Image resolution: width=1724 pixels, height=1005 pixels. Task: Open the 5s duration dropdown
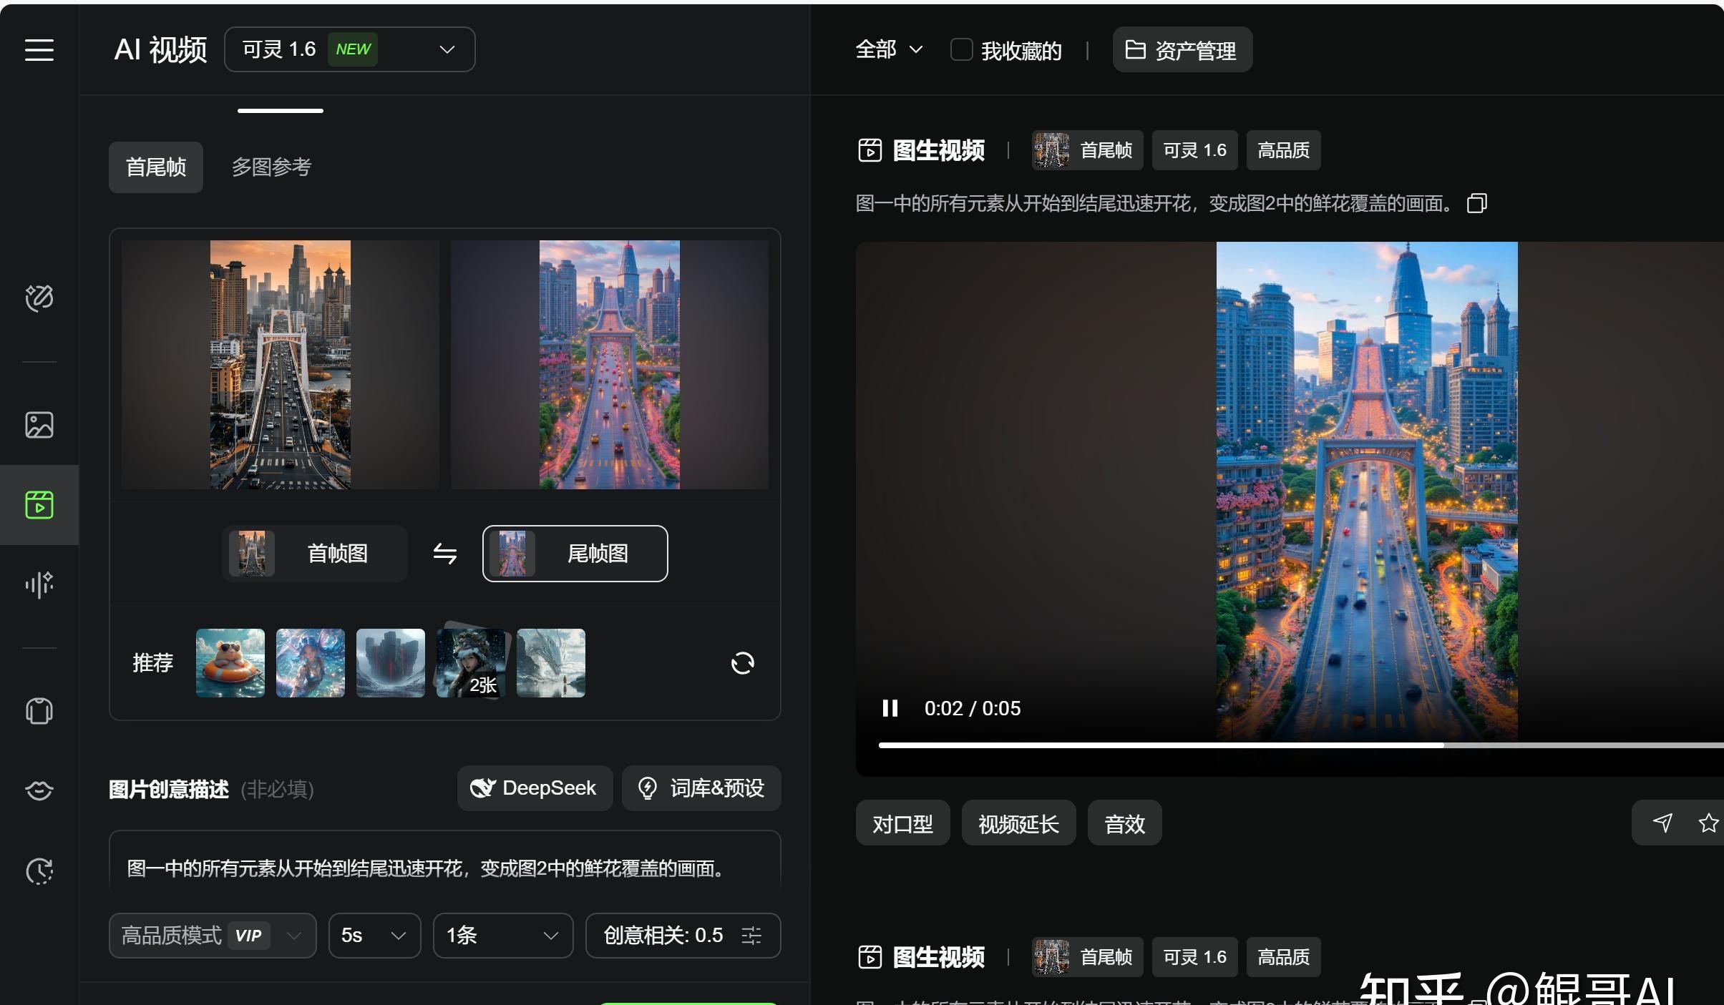(374, 936)
